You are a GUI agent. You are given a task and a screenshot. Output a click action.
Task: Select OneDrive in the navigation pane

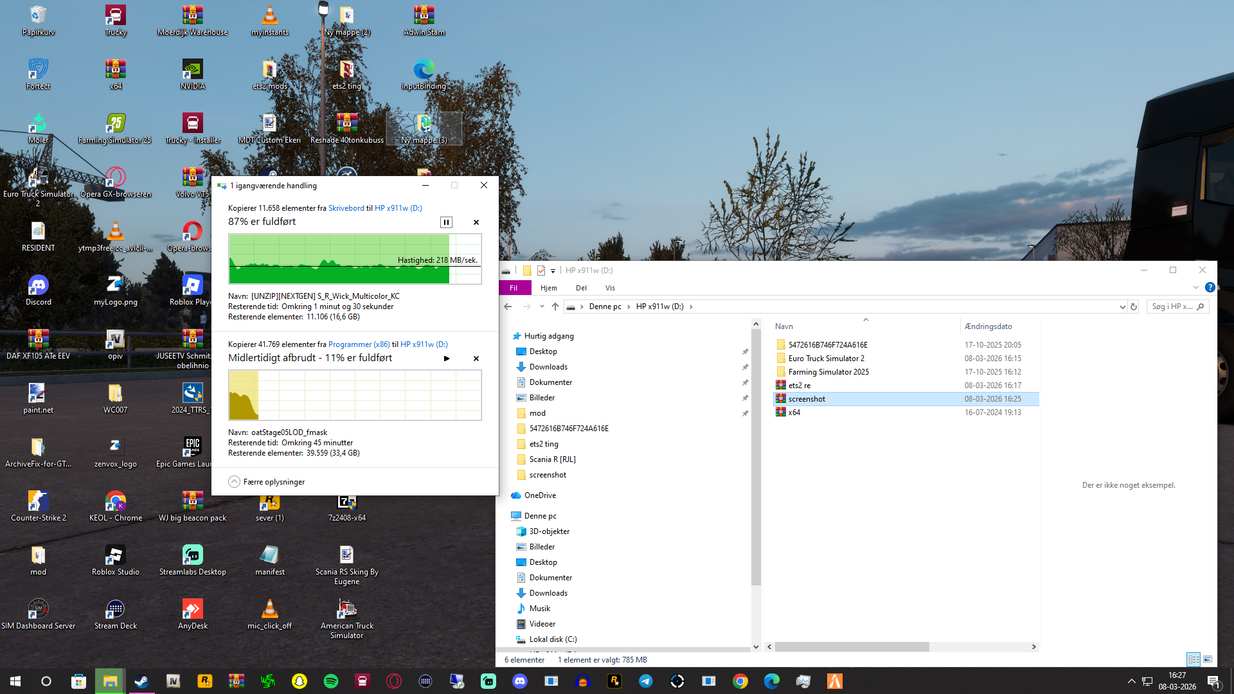(x=540, y=495)
